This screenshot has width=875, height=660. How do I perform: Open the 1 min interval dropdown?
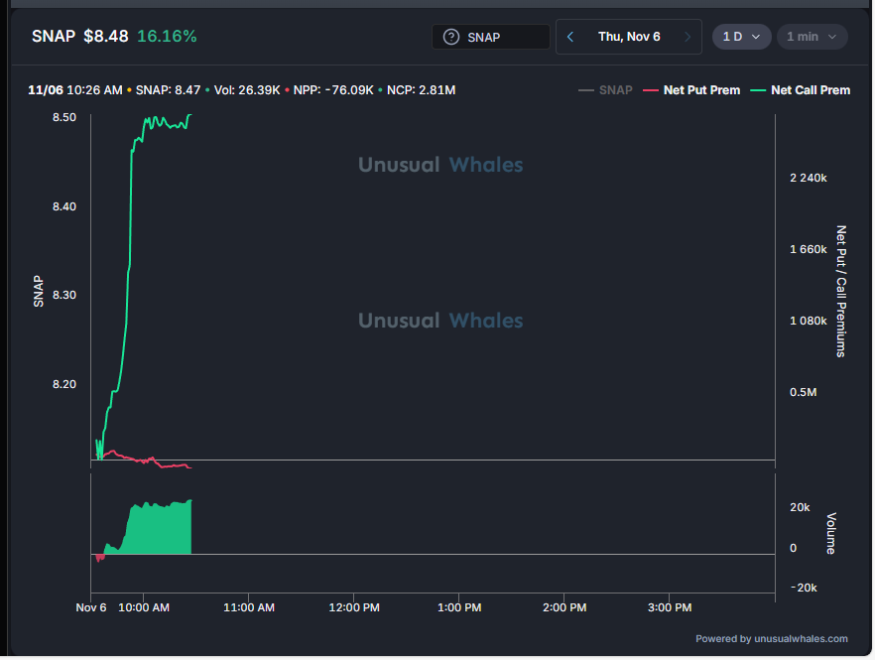[x=812, y=37]
